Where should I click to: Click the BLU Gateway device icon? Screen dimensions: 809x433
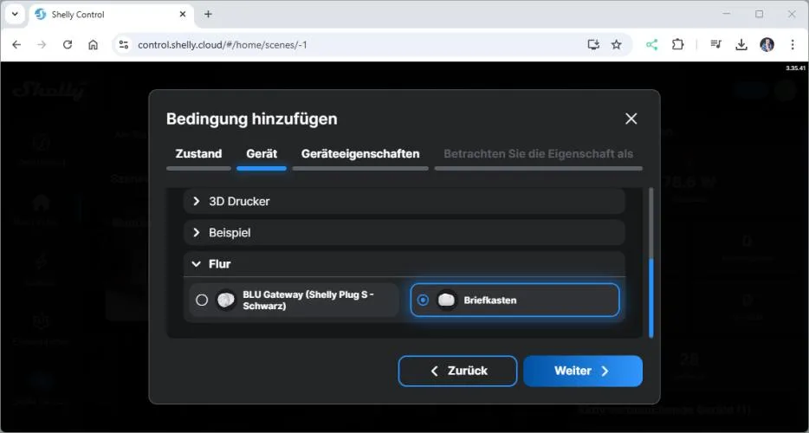coord(226,300)
